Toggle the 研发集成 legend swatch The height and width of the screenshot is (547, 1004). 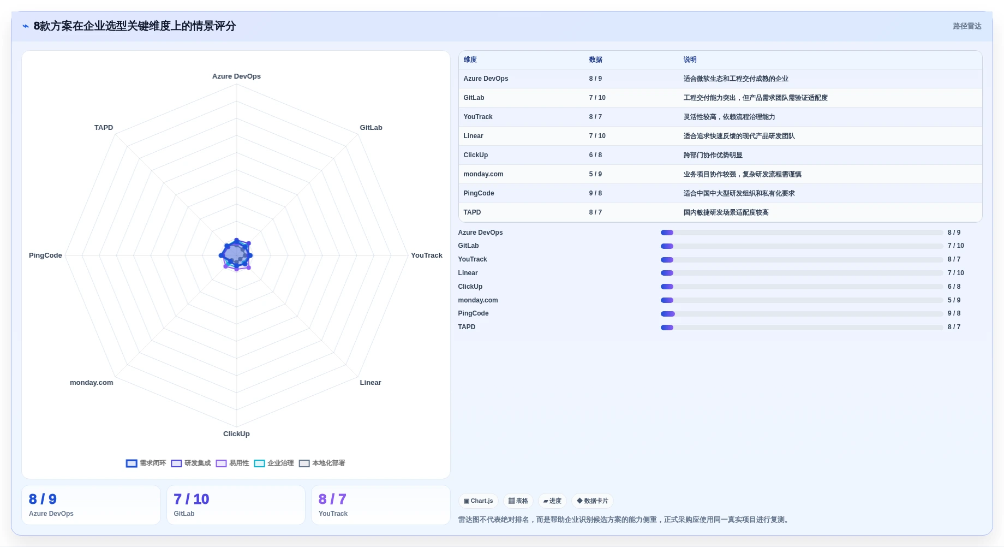[x=176, y=463]
